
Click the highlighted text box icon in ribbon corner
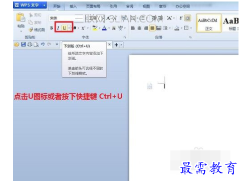188,18
